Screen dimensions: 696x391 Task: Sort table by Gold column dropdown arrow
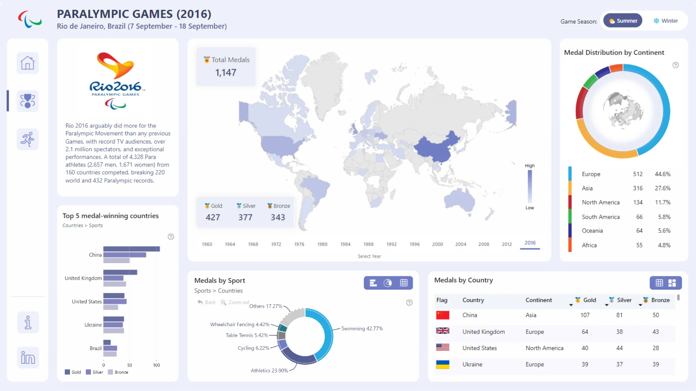(x=571, y=305)
